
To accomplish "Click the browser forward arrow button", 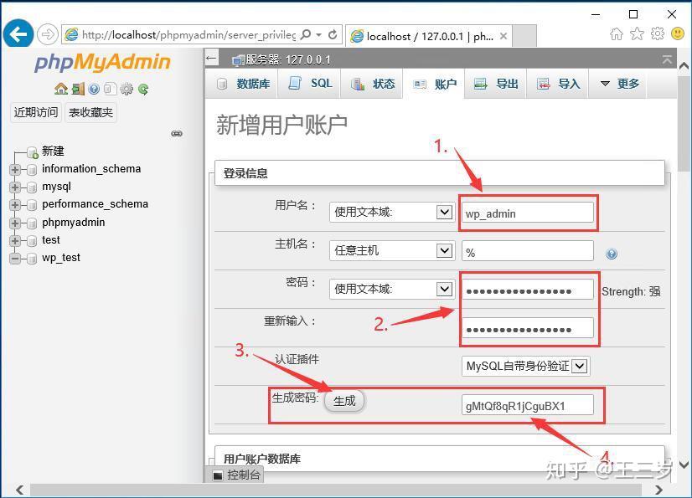I will (47, 34).
